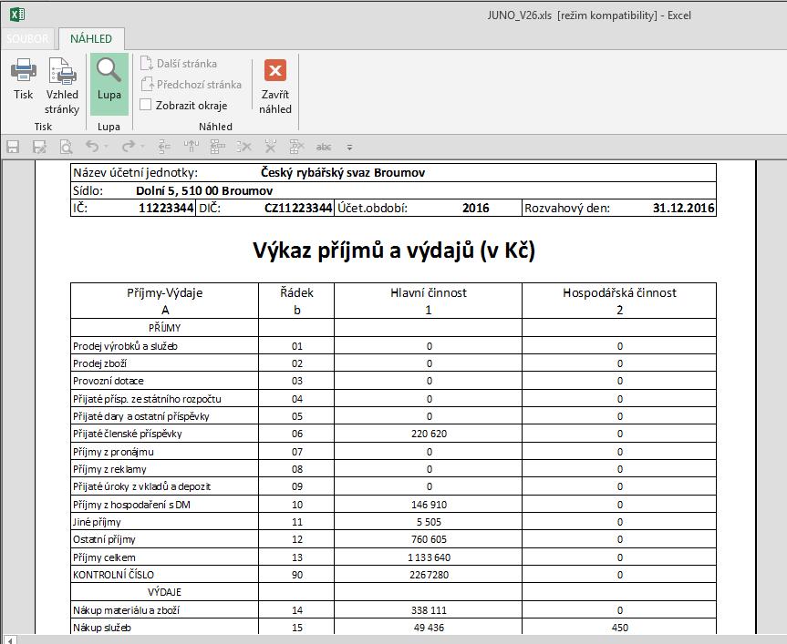Go to Další stránka

click(x=179, y=64)
